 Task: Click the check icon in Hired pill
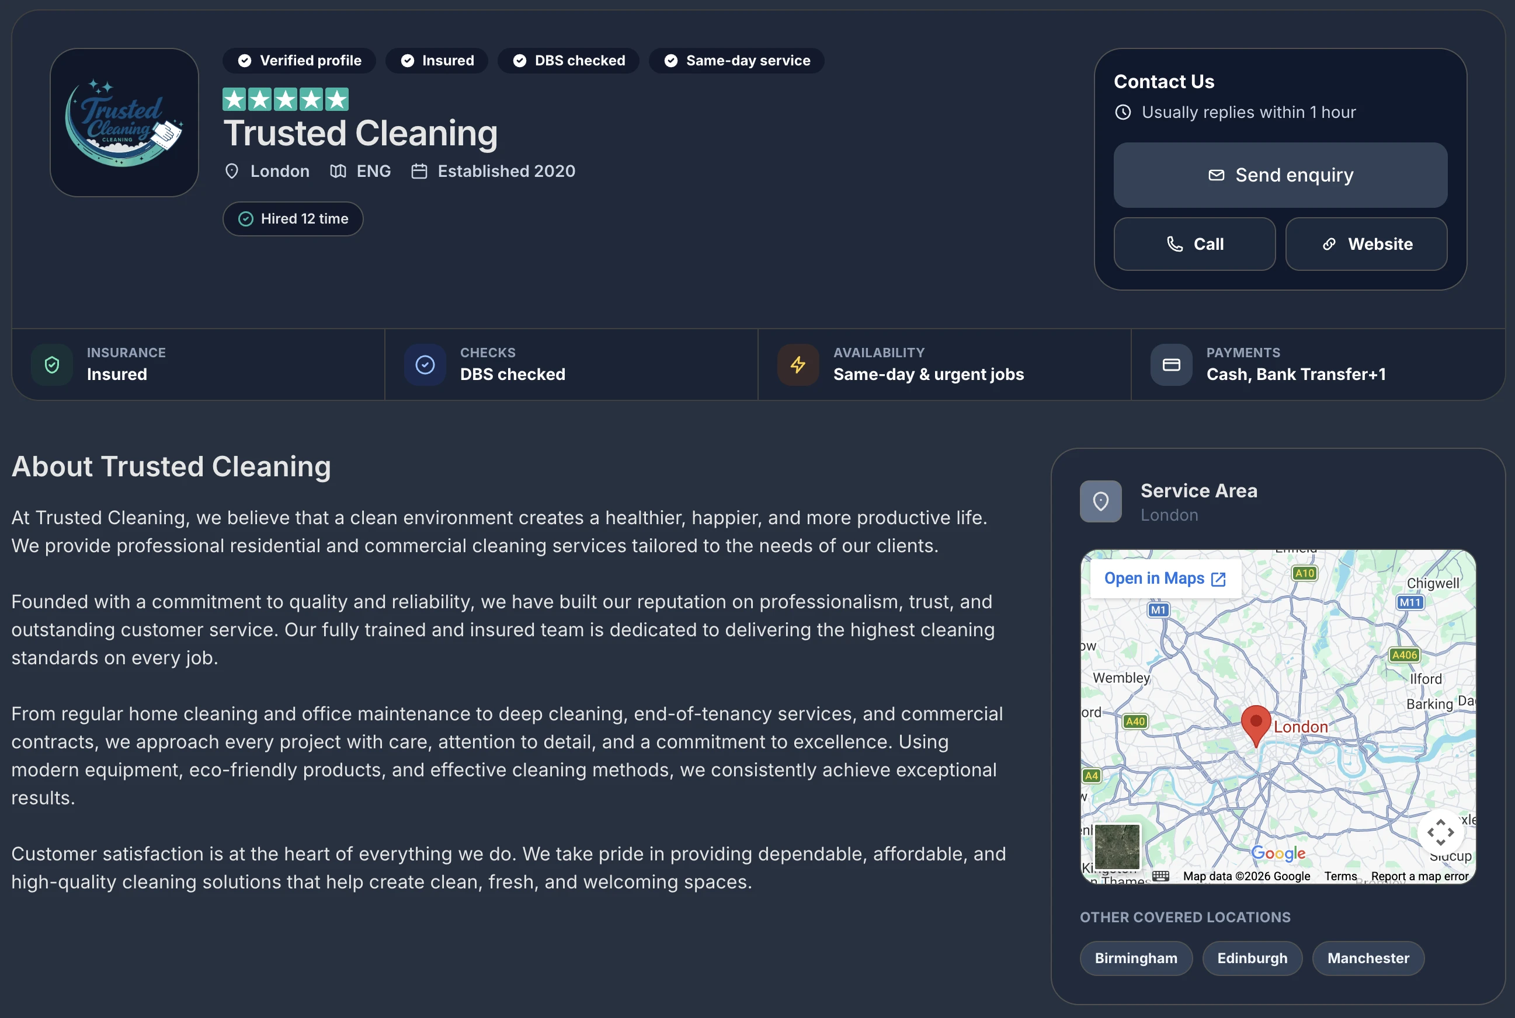pos(245,219)
